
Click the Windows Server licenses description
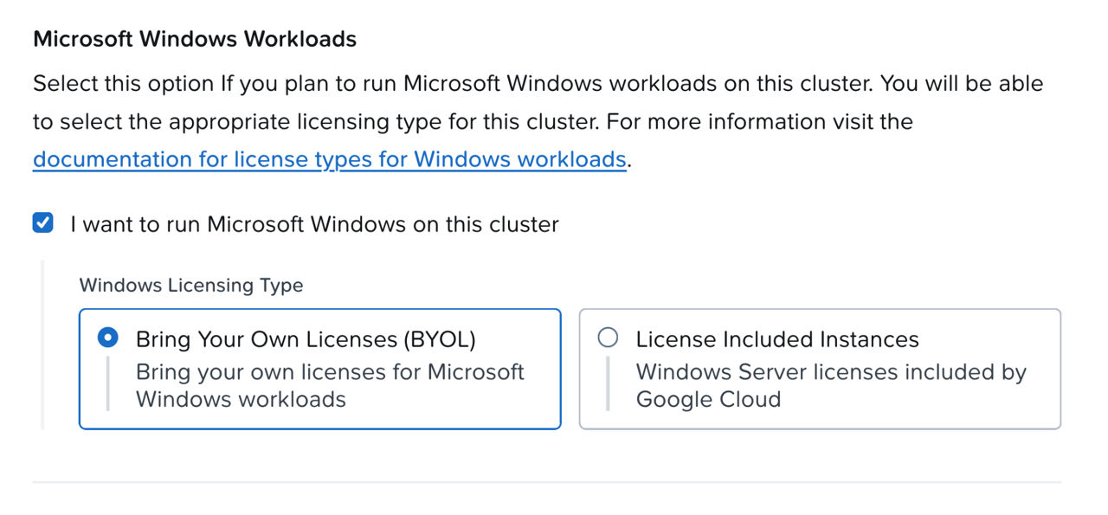(x=831, y=385)
